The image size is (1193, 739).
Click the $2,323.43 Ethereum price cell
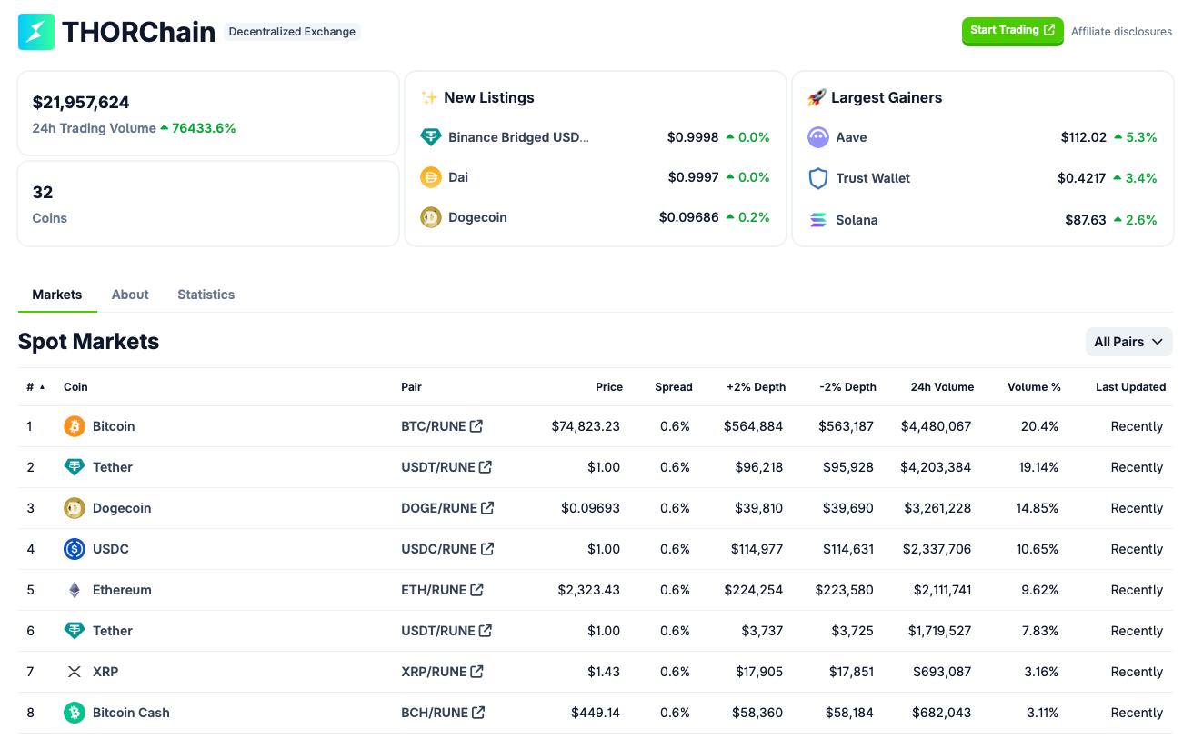[589, 590]
